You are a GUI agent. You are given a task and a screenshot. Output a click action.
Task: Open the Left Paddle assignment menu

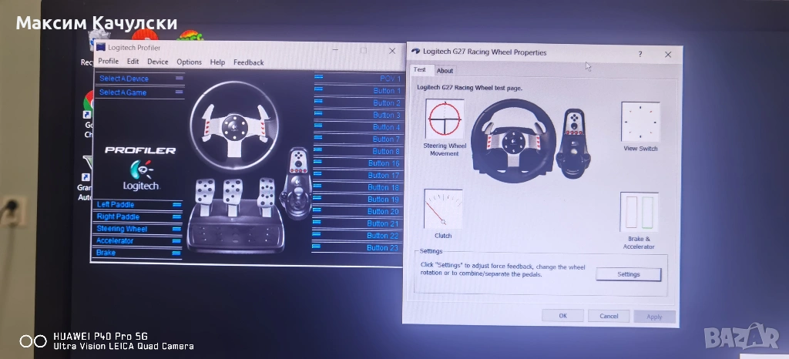pos(139,205)
